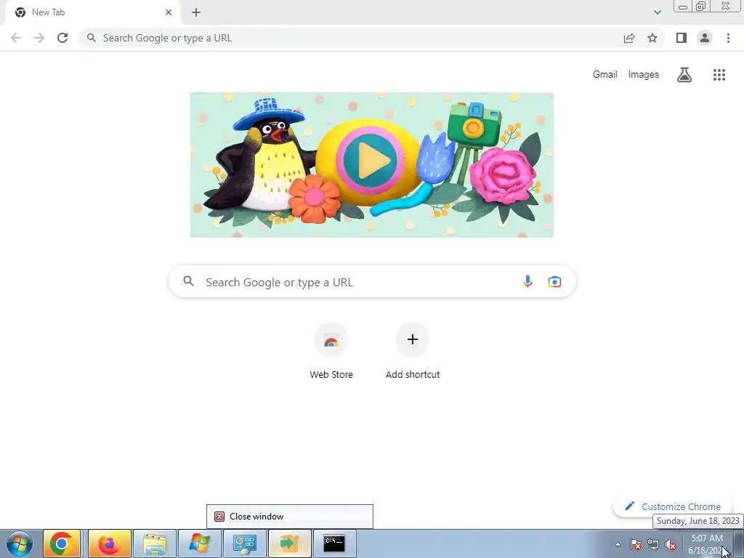
Task: Open the profile avatar icon
Action: [705, 38]
